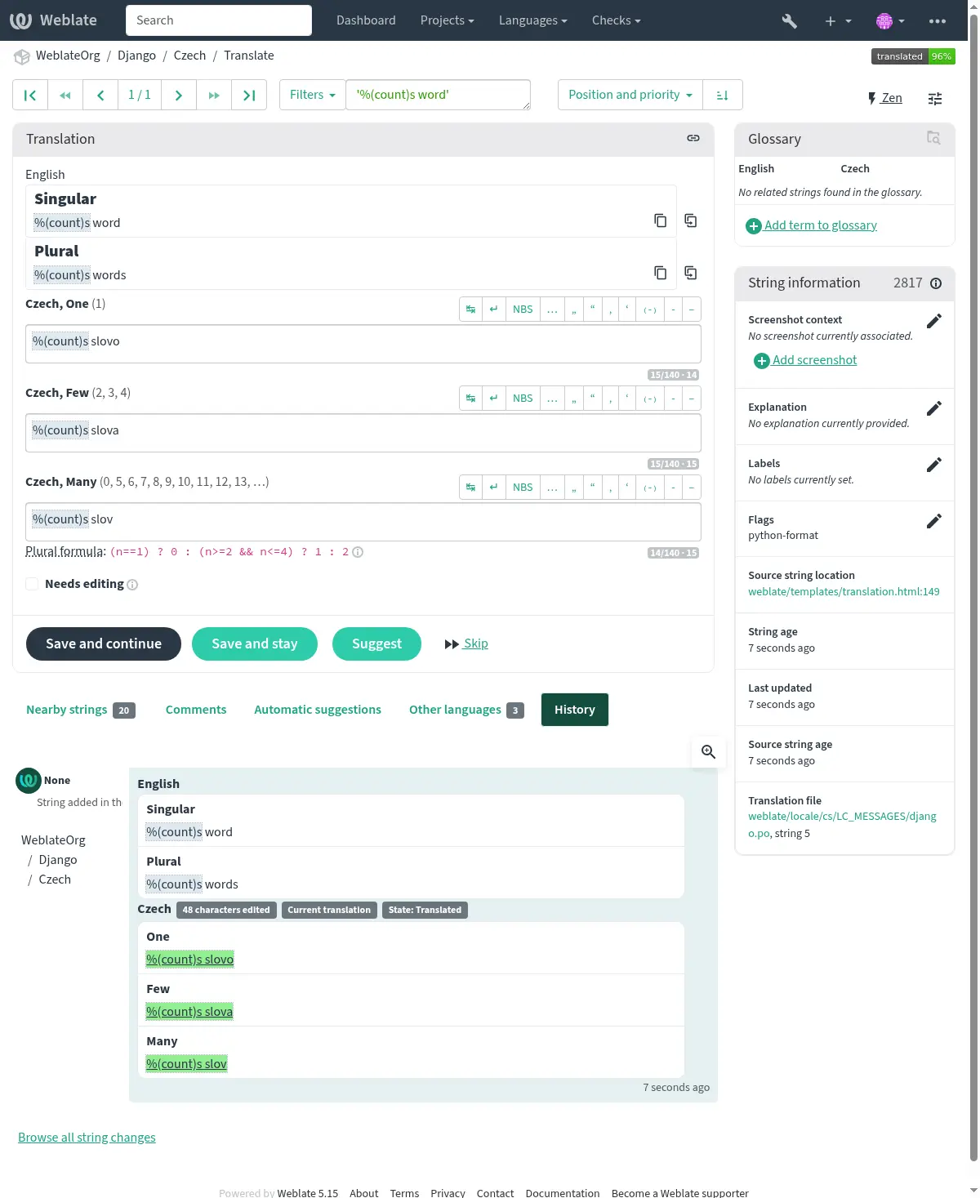Toggle Needs editing checkbox
The width and height of the screenshot is (980, 1198).
[32, 584]
